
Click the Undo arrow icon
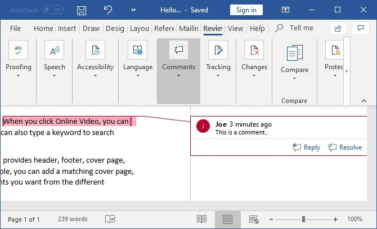point(107,10)
